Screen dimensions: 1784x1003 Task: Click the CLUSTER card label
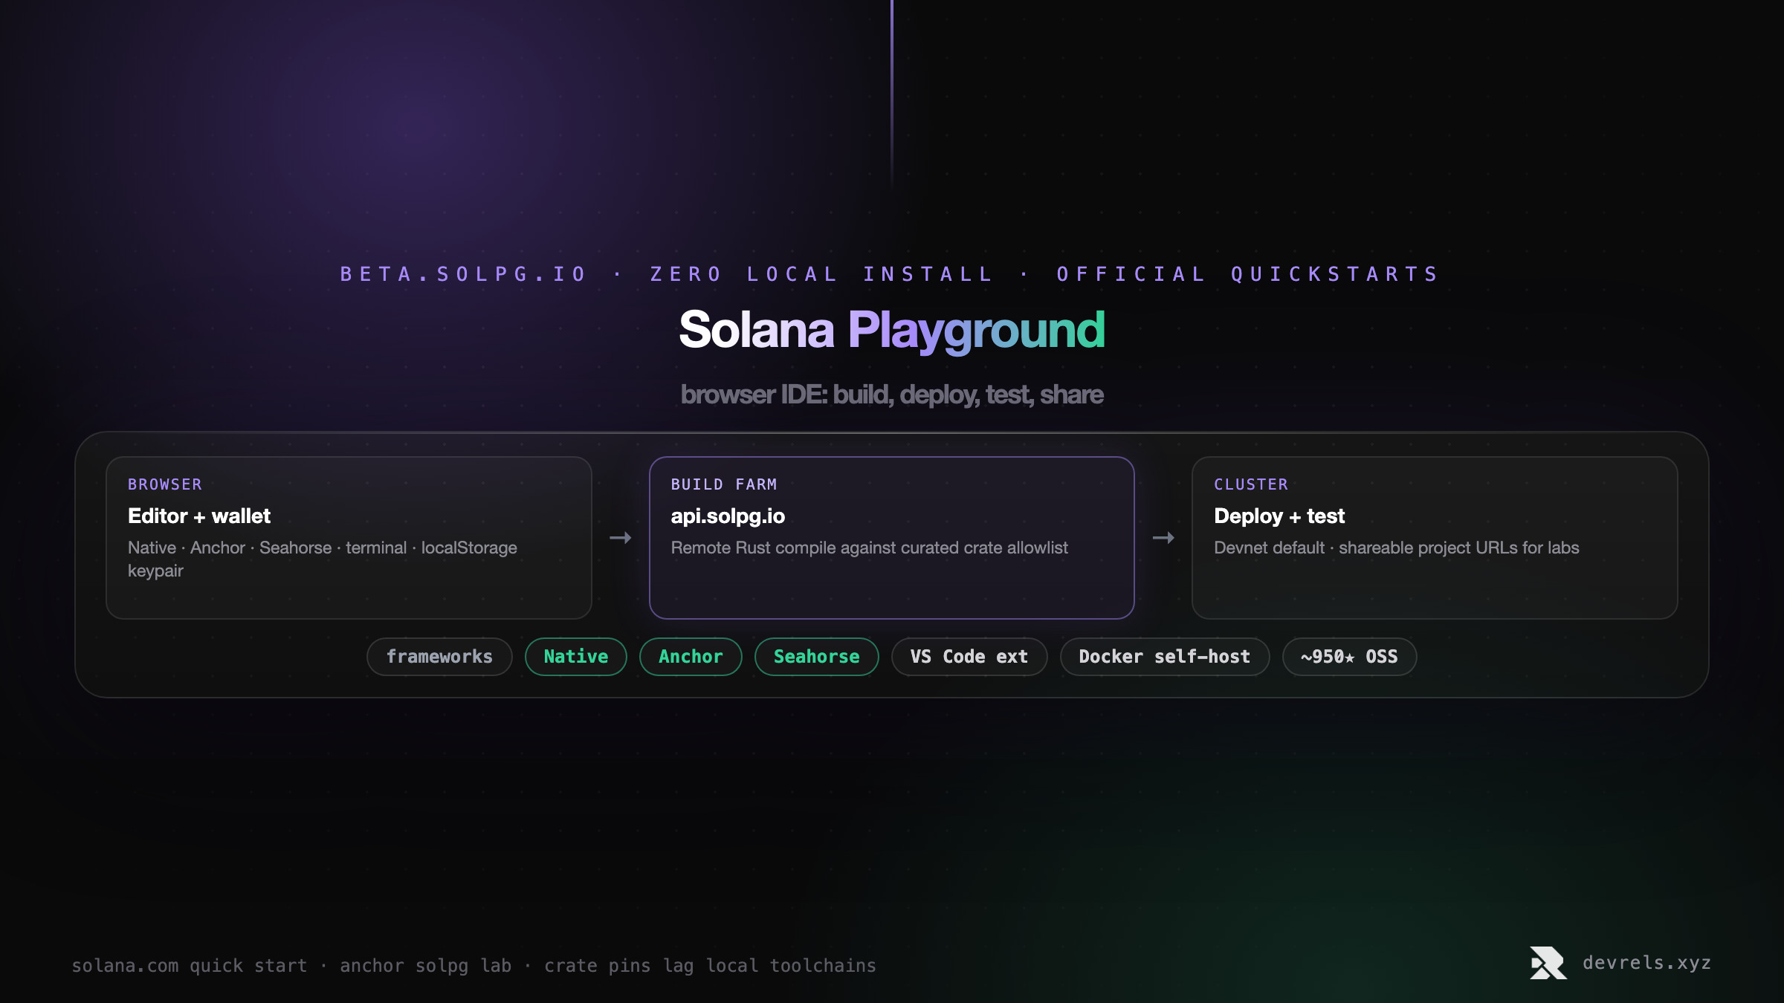click(1251, 484)
